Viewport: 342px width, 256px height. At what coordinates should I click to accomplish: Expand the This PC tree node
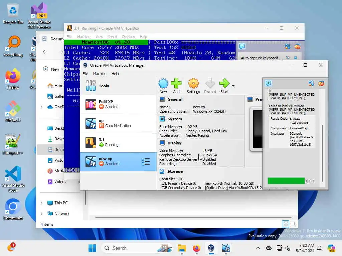tap(42, 203)
